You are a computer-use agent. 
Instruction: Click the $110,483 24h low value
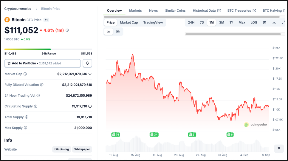click(10, 53)
